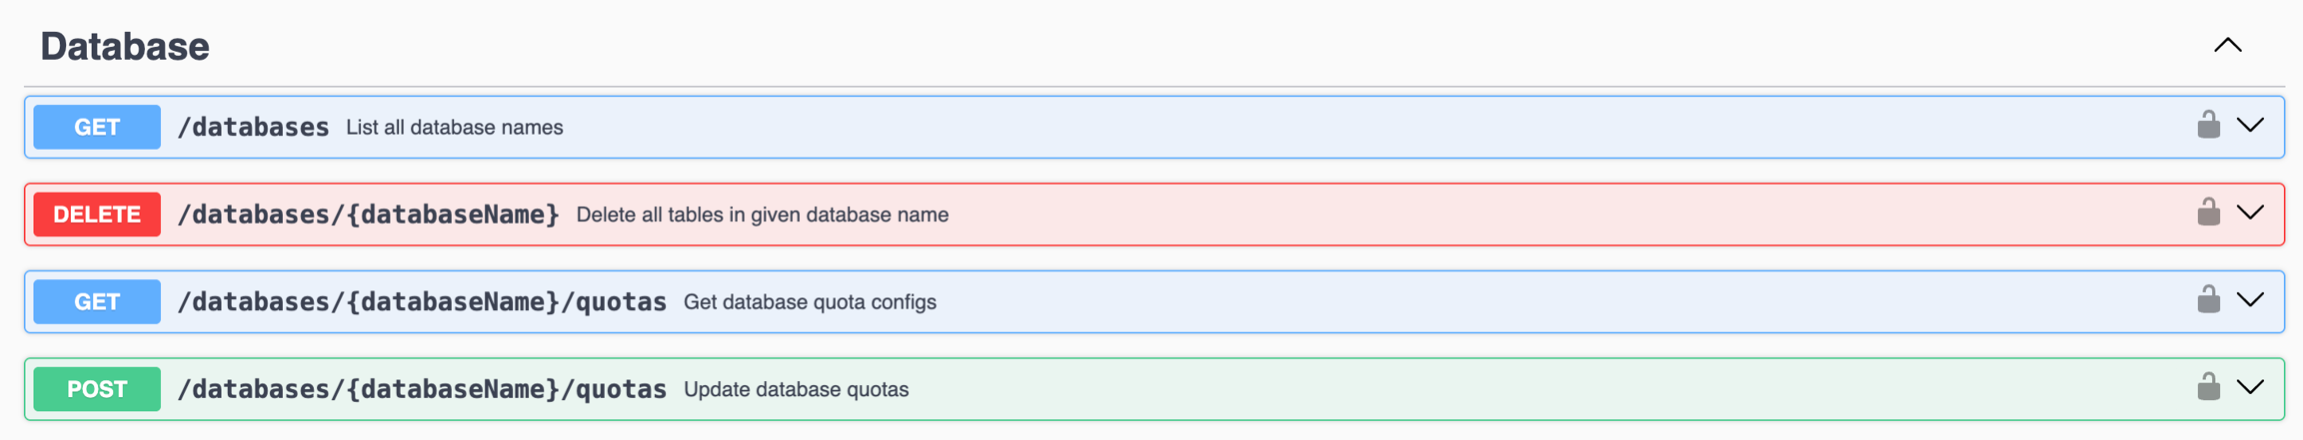Collapse the Database section with top chevron

2228,46
